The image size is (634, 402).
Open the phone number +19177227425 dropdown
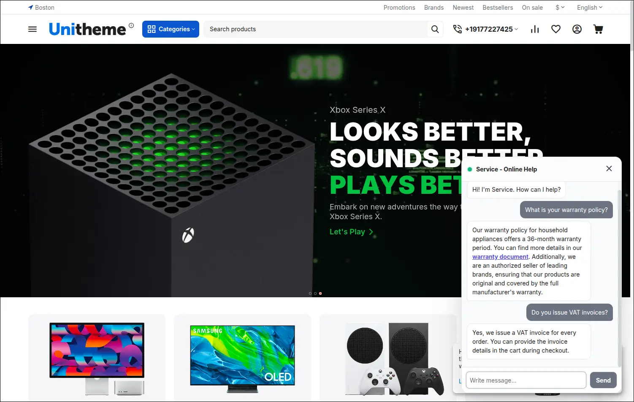pyautogui.click(x=492, y=29)
